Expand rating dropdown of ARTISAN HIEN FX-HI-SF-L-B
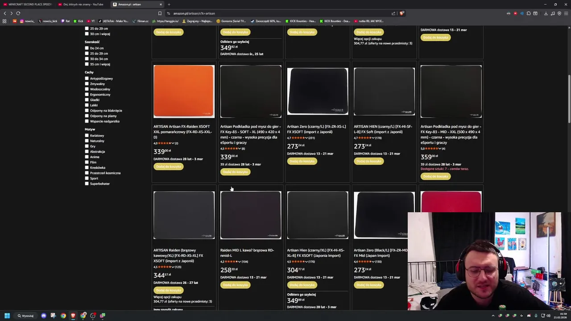This screenshot has height=321, width=571. click(373, 138)
